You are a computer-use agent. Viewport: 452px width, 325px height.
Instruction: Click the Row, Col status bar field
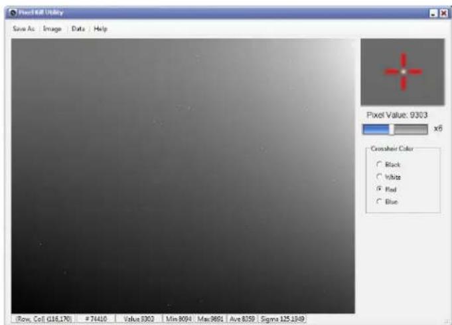coord(44,319)
